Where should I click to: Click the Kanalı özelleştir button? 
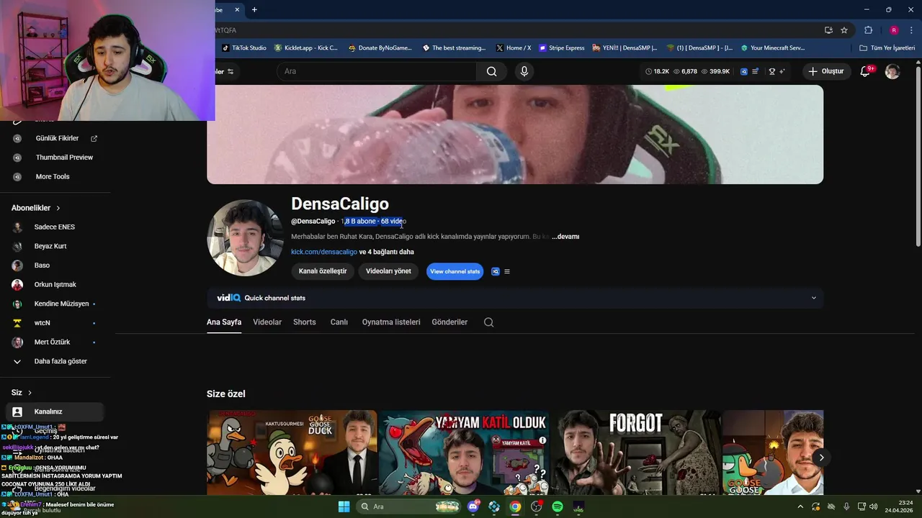(323, 271)
